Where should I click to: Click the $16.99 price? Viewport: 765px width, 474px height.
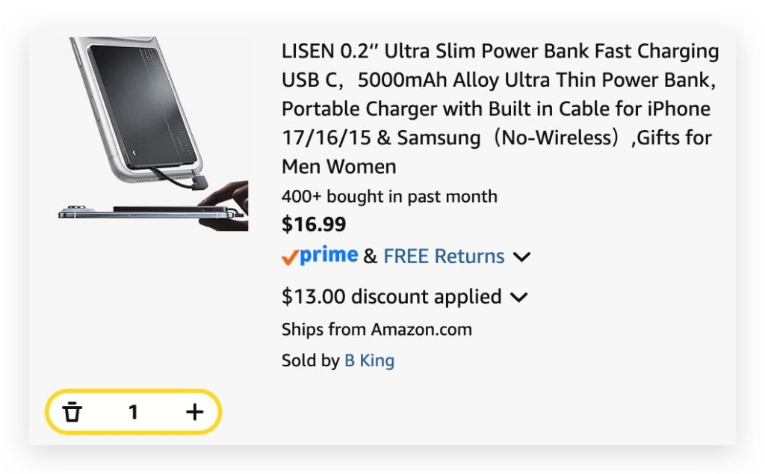pos(314,224)
